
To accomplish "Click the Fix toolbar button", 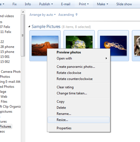I will 15,4.
